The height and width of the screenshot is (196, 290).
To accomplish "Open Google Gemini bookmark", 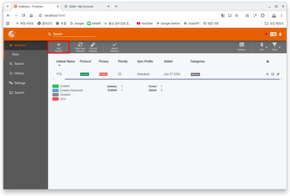I will click(168, 24).
